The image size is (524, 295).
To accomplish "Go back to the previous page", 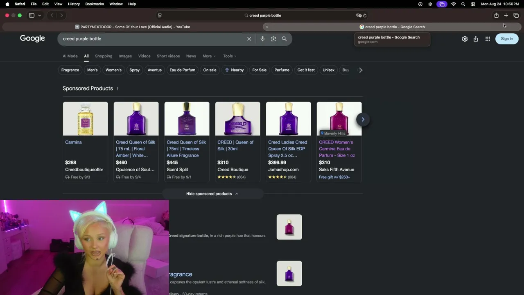I will [52, 16].
